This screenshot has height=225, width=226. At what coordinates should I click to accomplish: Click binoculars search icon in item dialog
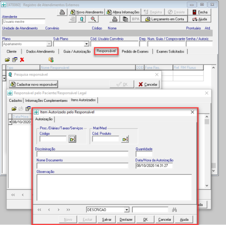pyautogui.click(x=174, y=210)
